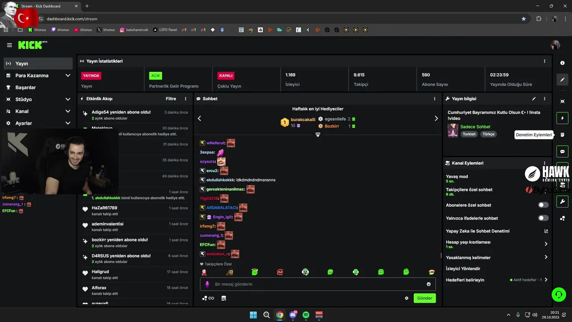
Task: Open khonus Kick bookmark
Action: (37, 30)
